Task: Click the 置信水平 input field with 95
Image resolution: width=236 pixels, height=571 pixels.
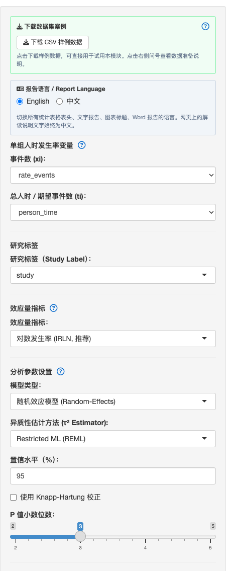Action: click(x=112, y=476)
